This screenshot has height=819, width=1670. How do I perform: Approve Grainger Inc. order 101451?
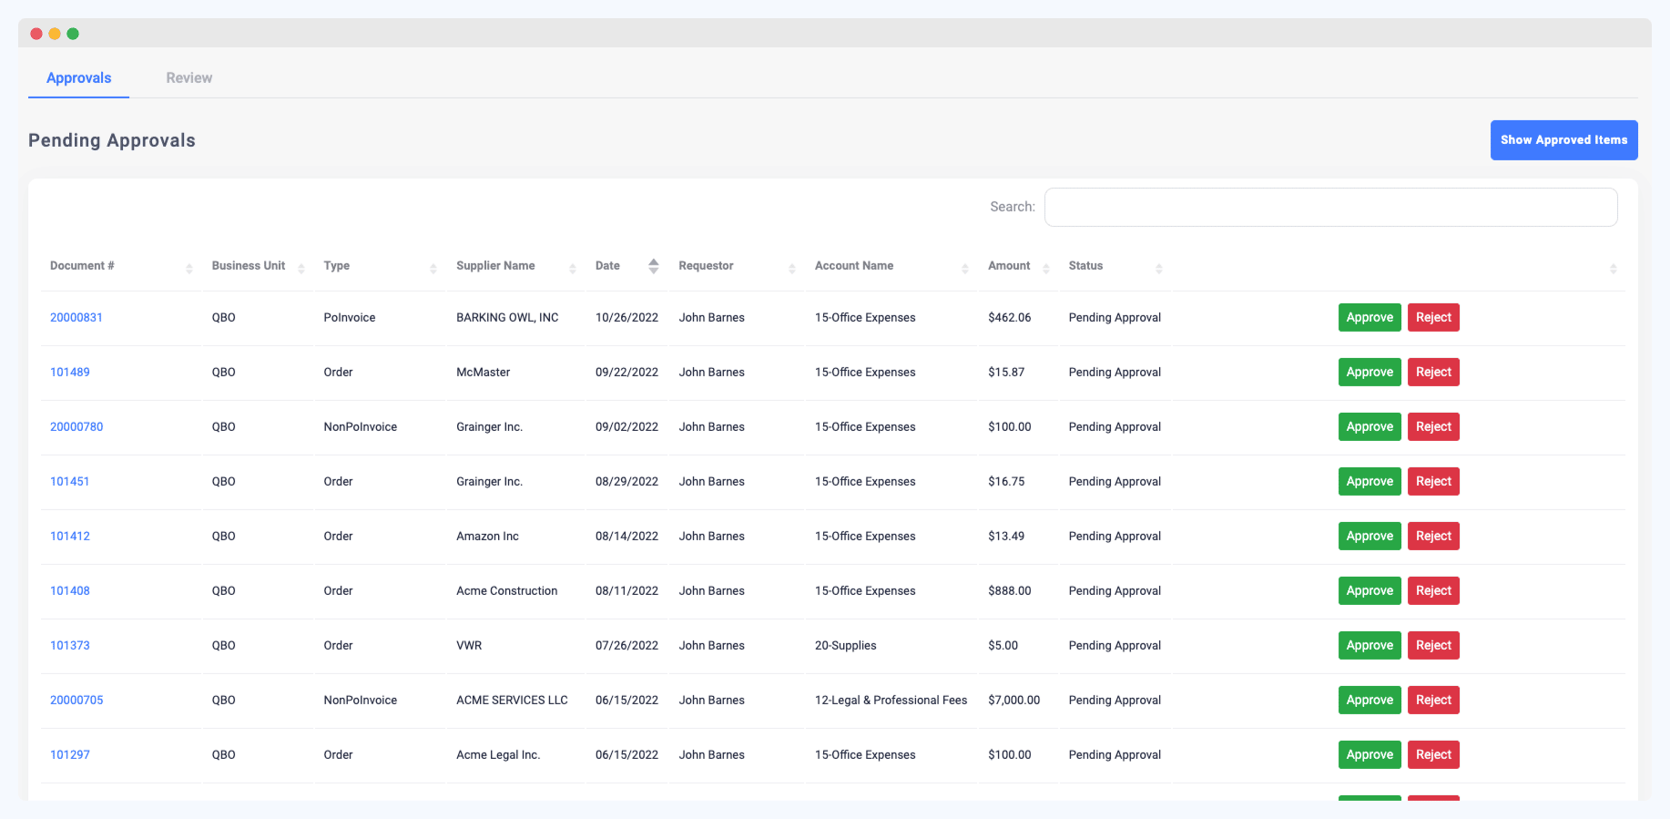click(1370, 482)
